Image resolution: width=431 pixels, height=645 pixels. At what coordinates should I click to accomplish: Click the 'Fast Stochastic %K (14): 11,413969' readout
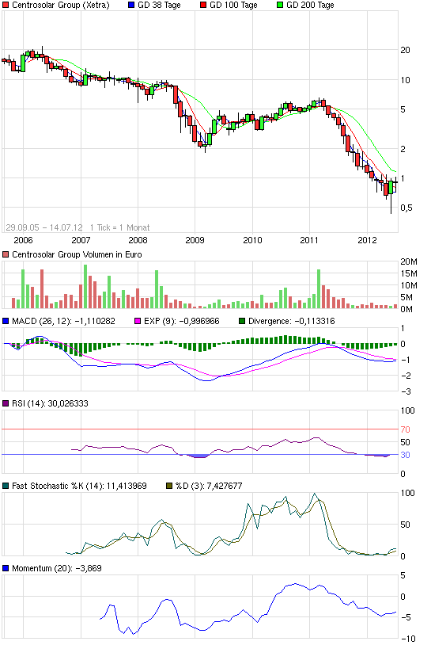[79, 486]
